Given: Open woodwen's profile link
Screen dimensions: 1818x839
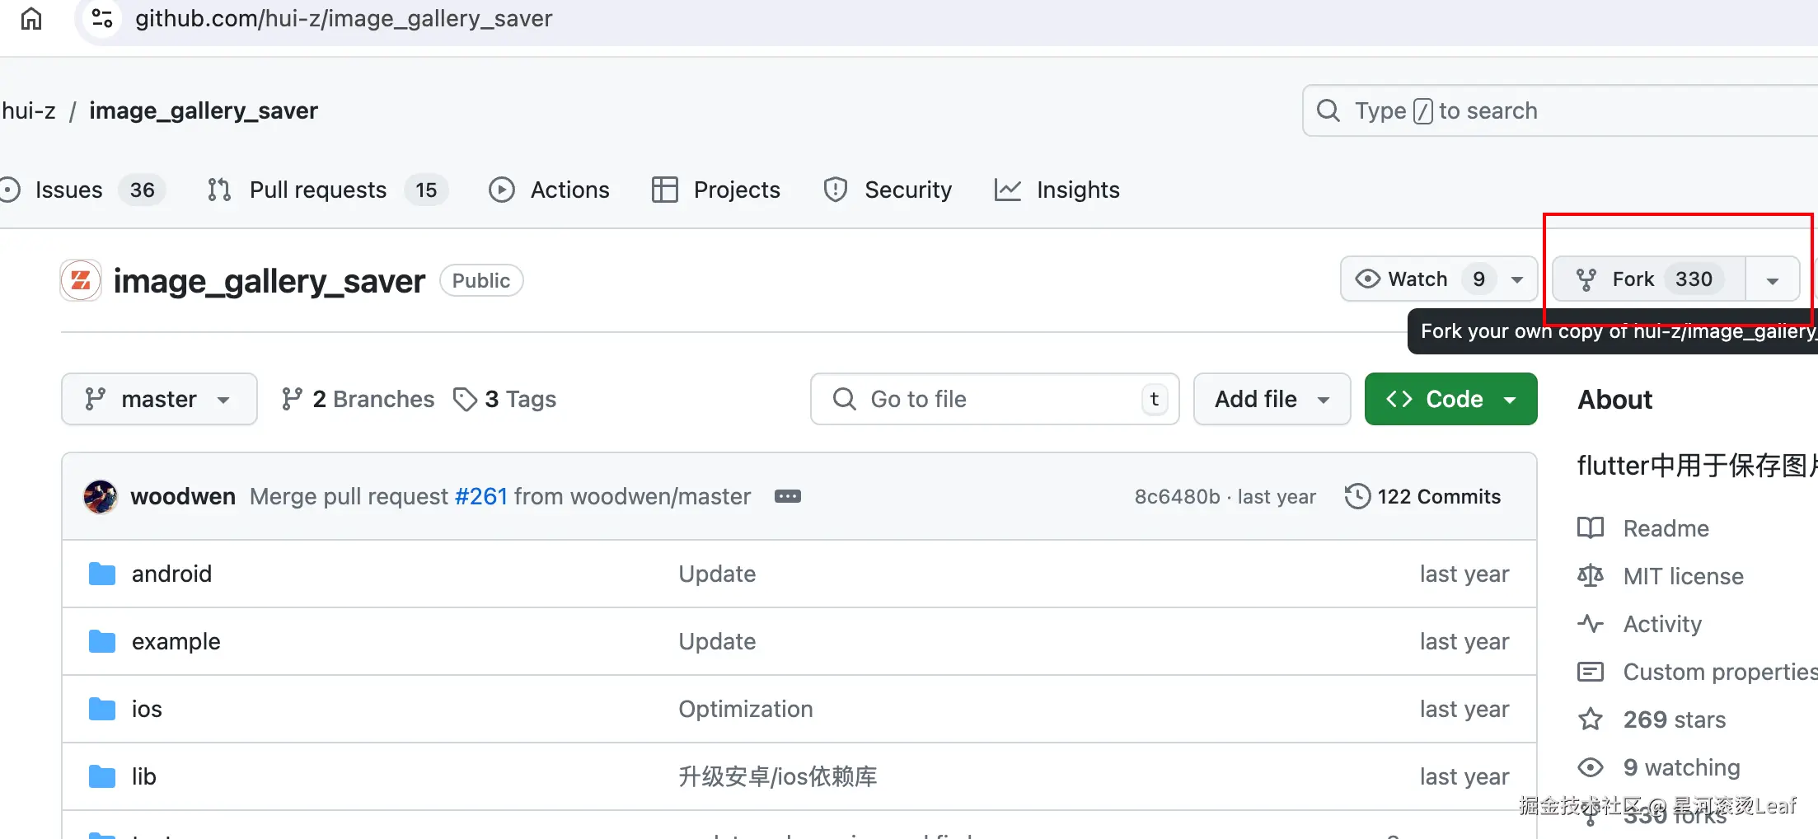Looking at the screenshot, I should click(x=183, y=496).
